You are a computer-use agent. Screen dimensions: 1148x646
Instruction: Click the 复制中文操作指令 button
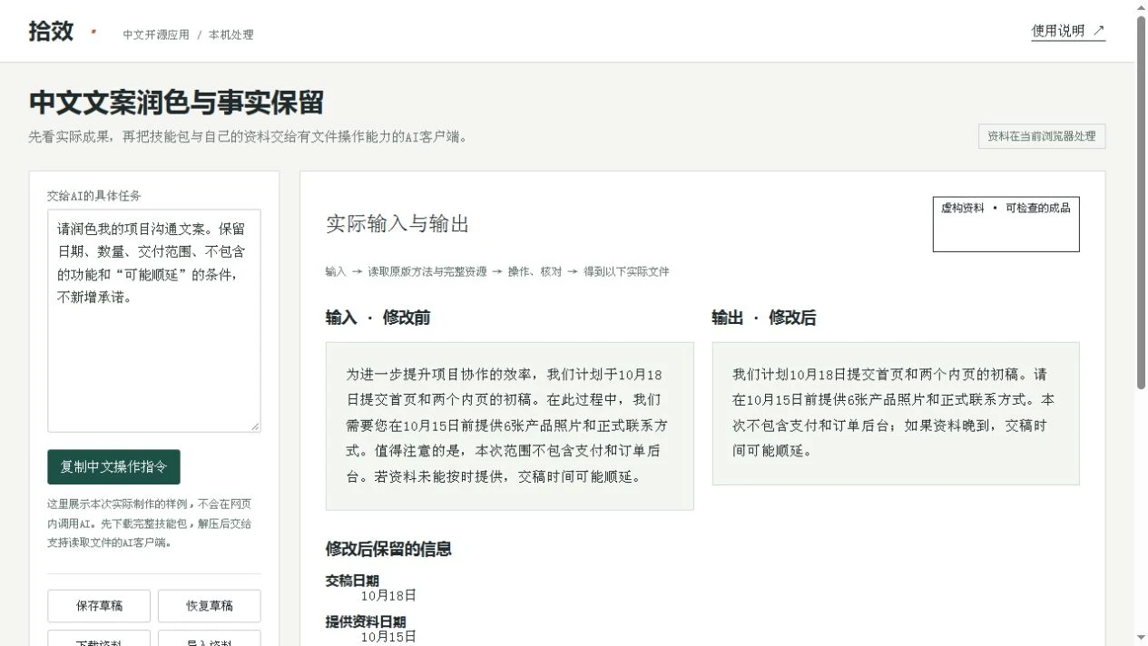[113, 467]
